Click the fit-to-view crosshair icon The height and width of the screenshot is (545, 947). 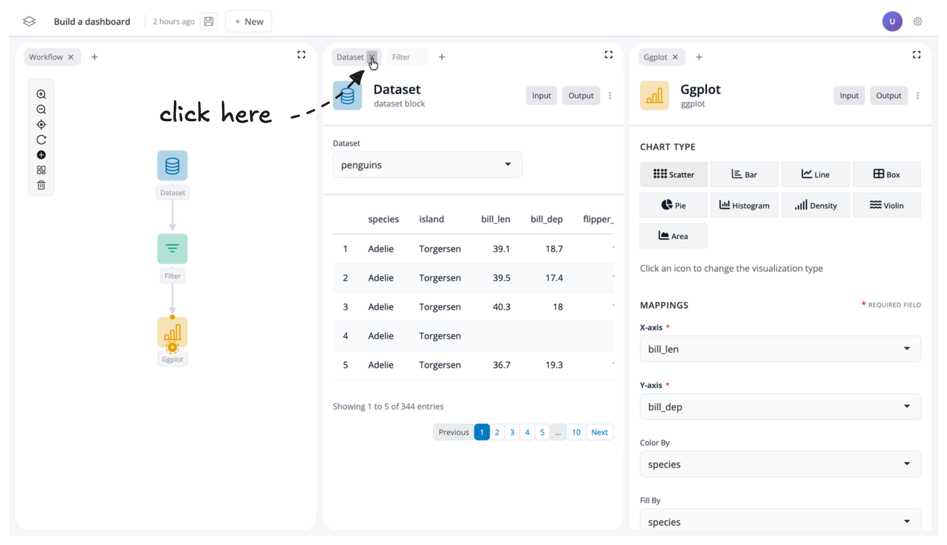click(x=41, y=124)
